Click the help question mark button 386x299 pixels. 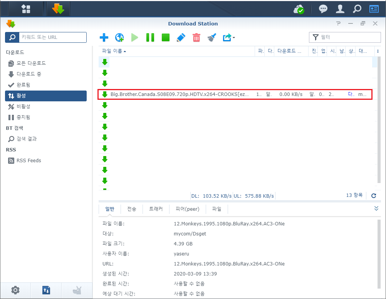339,24
